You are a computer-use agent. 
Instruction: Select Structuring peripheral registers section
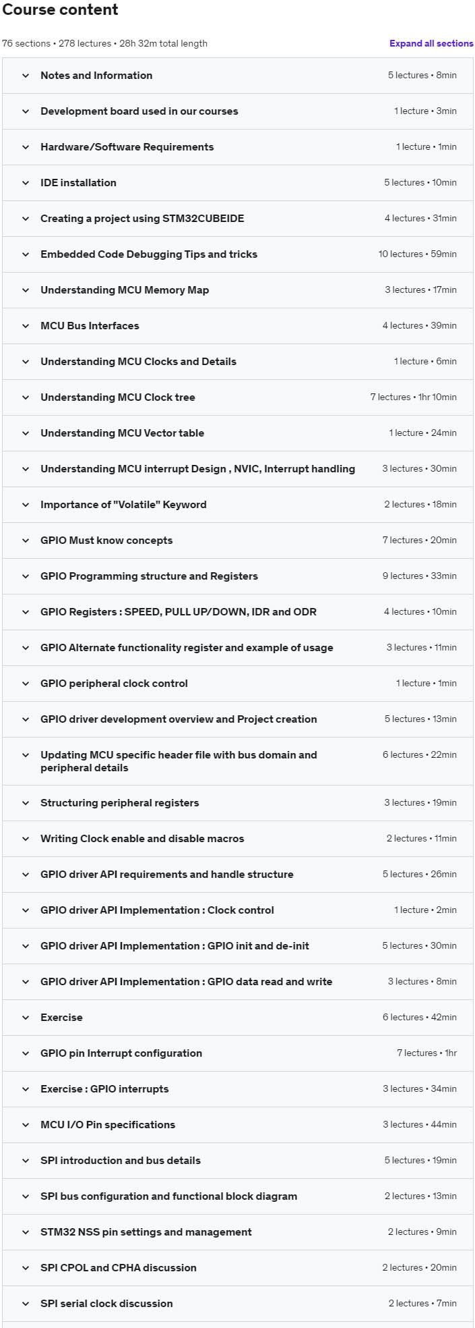click(x=237, y=803)
